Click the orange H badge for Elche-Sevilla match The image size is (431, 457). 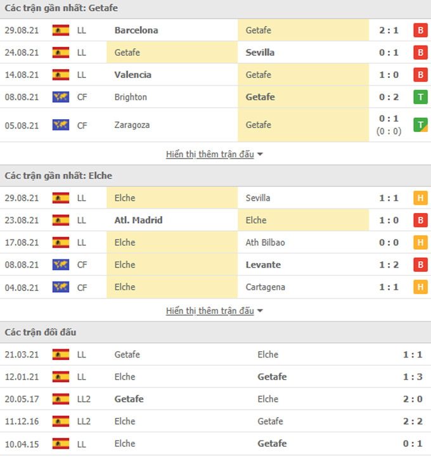(420, 198)
